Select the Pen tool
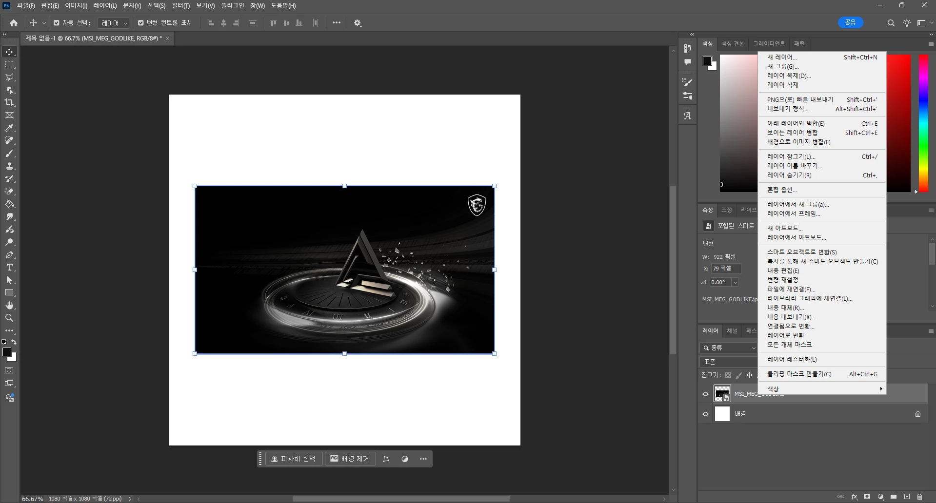The height and width of the screenshot is (503, 936). pos(9,254)
